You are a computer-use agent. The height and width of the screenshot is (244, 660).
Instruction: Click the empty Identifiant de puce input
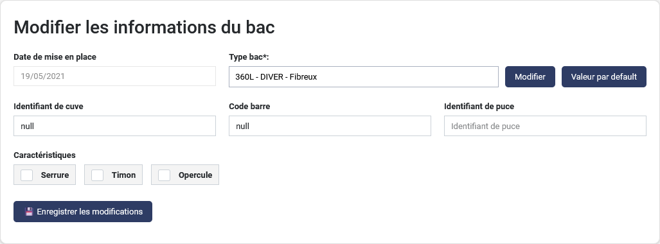pyautogui.click(x=545, y=126)
